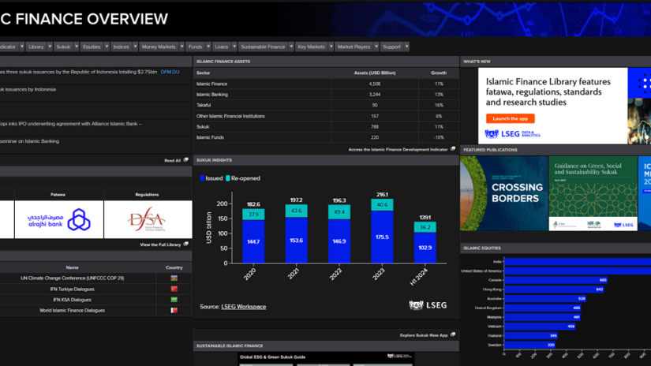This screenshot has height=366, width=651.
Task: Open IFN Turkiye Dialogues event
Action: [x=73, y=289]
